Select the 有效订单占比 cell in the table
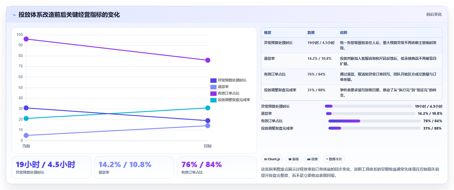The image size is (454, 190). click(275, 74)
